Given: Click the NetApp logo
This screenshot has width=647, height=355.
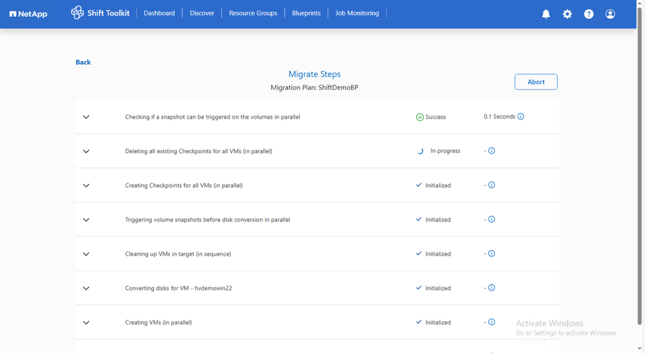Looking at the screenshot, I should (x=29, y=14).
